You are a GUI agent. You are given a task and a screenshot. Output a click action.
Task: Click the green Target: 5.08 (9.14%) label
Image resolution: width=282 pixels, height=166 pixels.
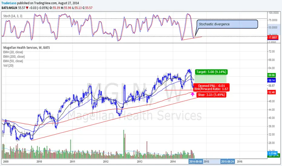(x=211, y=72)
